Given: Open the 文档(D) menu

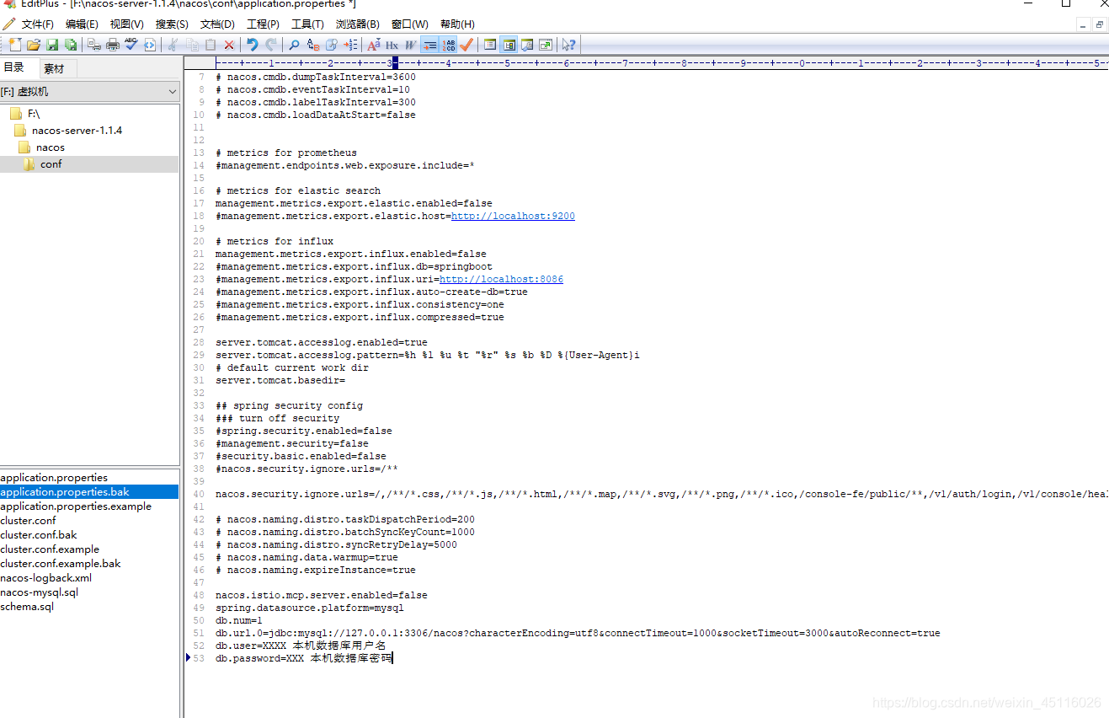Looking at the screenshot, I should [x=217, y=24].
